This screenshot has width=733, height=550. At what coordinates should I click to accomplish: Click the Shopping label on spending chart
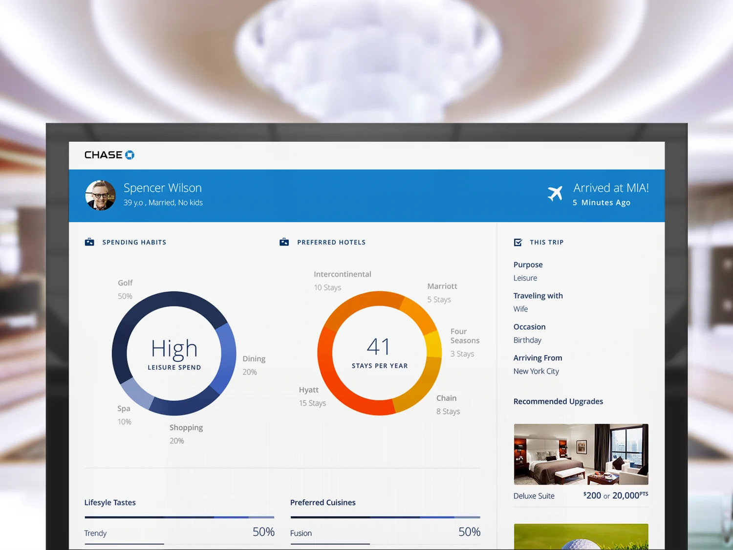click(186, 427)
